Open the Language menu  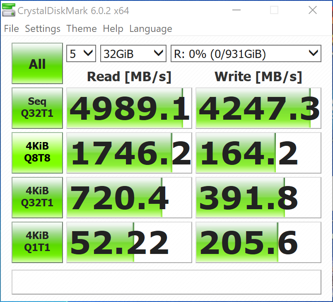tap(151, 29)
